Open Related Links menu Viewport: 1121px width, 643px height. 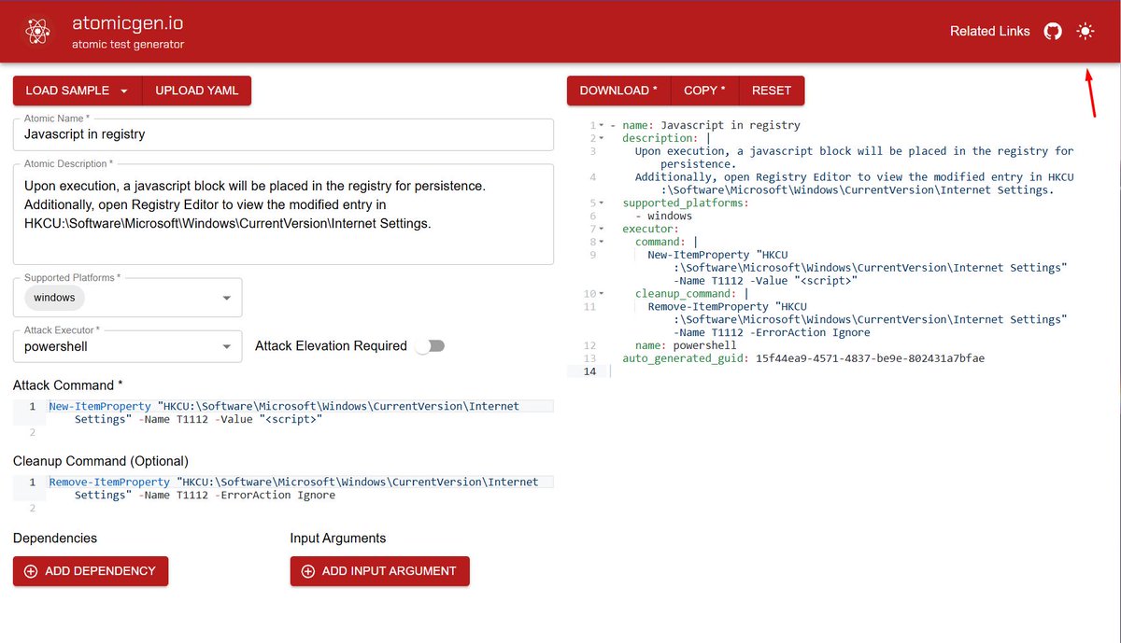point(990,32)
